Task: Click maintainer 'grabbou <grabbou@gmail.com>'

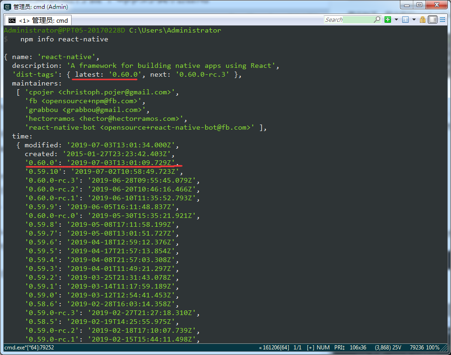Action: click(x=86, y=110)
